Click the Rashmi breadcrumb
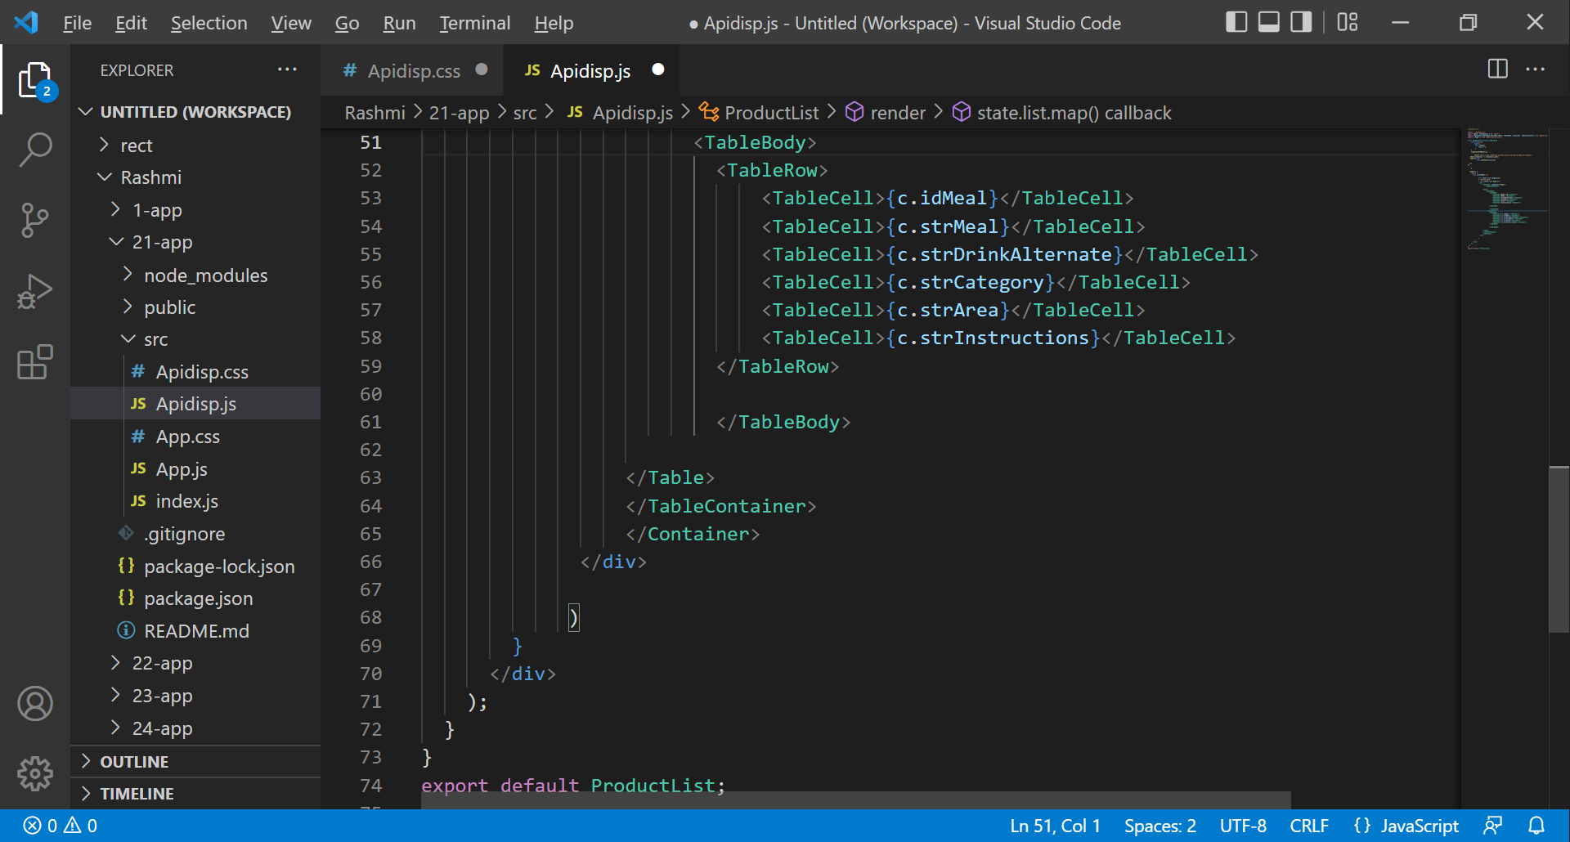 (375, 113)
